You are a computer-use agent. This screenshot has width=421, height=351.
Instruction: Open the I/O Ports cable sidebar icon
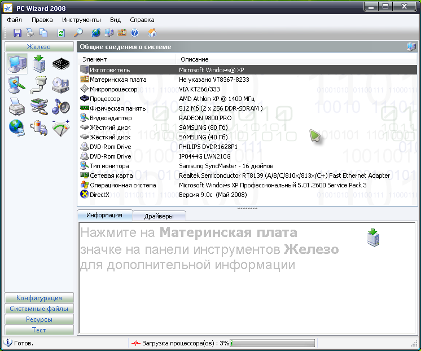coord(39,85)
